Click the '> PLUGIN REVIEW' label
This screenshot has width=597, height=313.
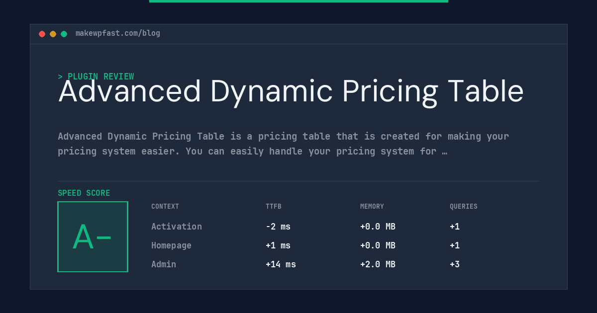click(96, 77)
